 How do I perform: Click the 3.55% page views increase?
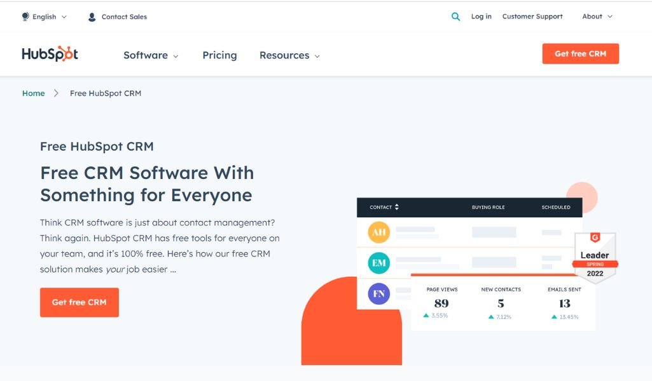point(435,316)
